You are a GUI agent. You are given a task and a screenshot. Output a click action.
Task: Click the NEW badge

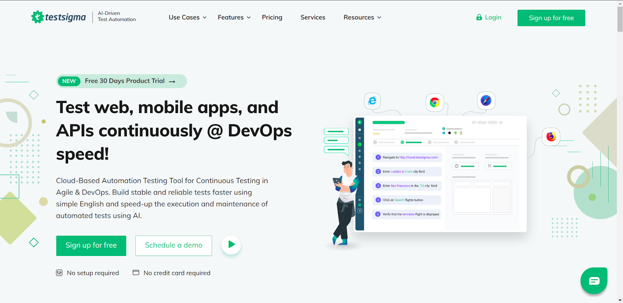pyautogui.click(x=69, y=81)
